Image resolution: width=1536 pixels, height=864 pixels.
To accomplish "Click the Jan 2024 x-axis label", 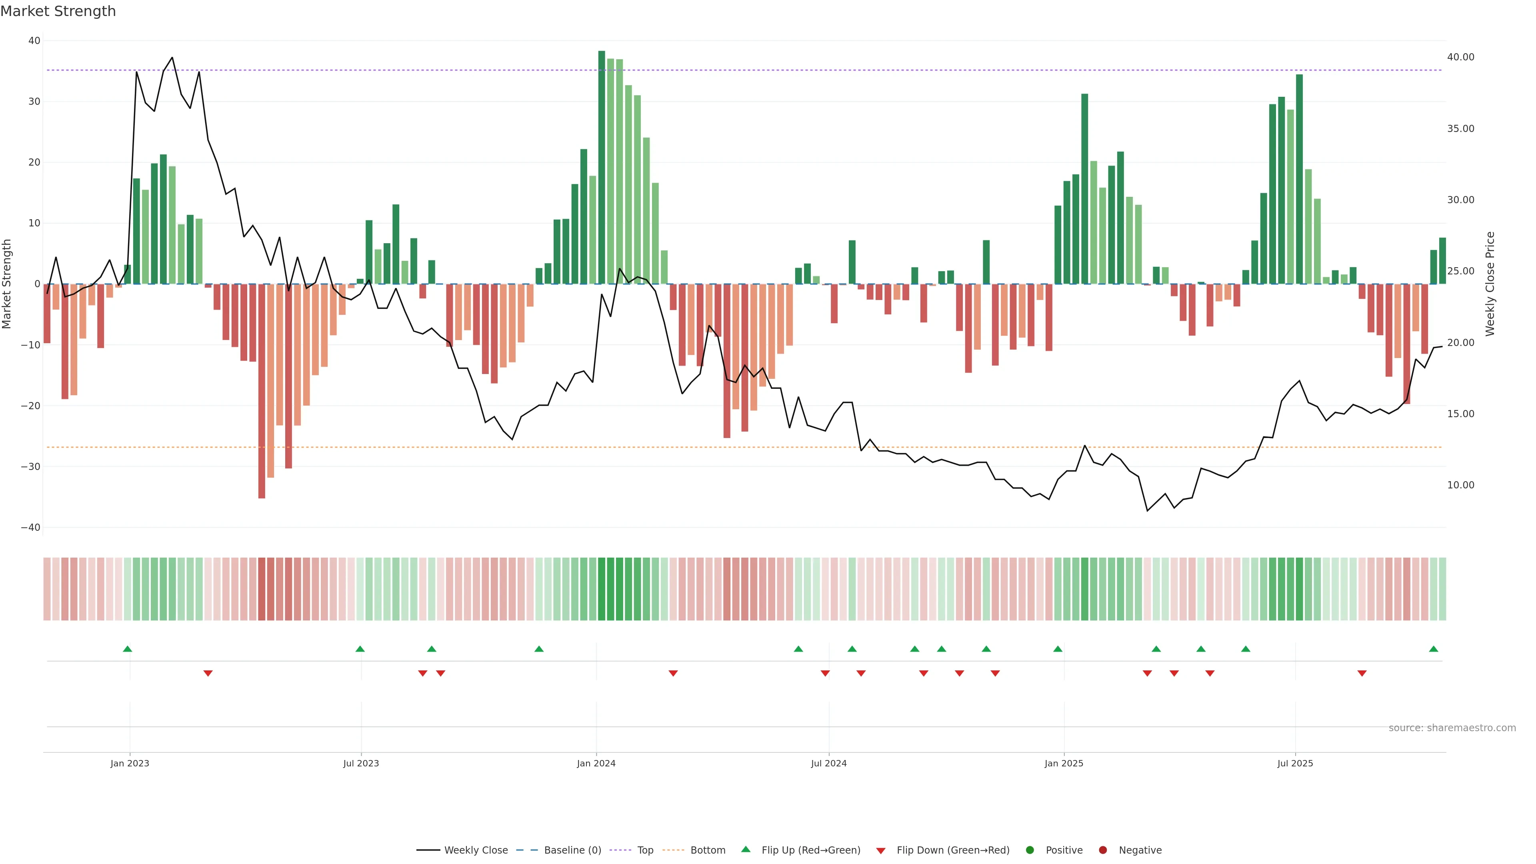I will click(x=596, y=763).
